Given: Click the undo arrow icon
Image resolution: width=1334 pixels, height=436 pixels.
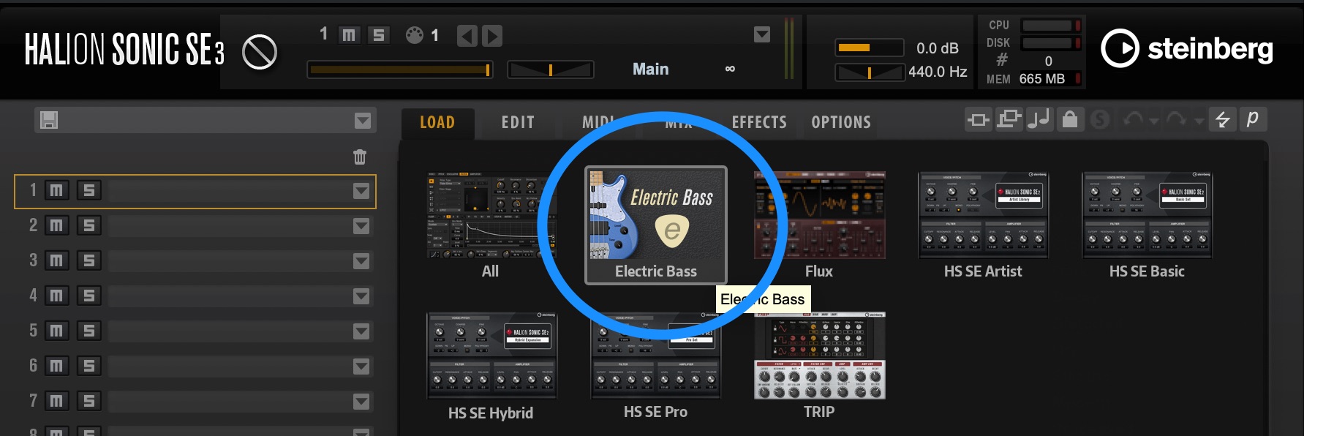Looking at the screenshot, I should (x=1132, y=119).
